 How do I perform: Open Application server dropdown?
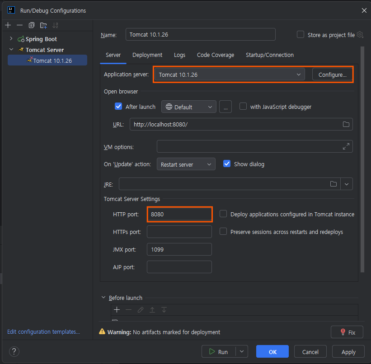pos(230,75)
